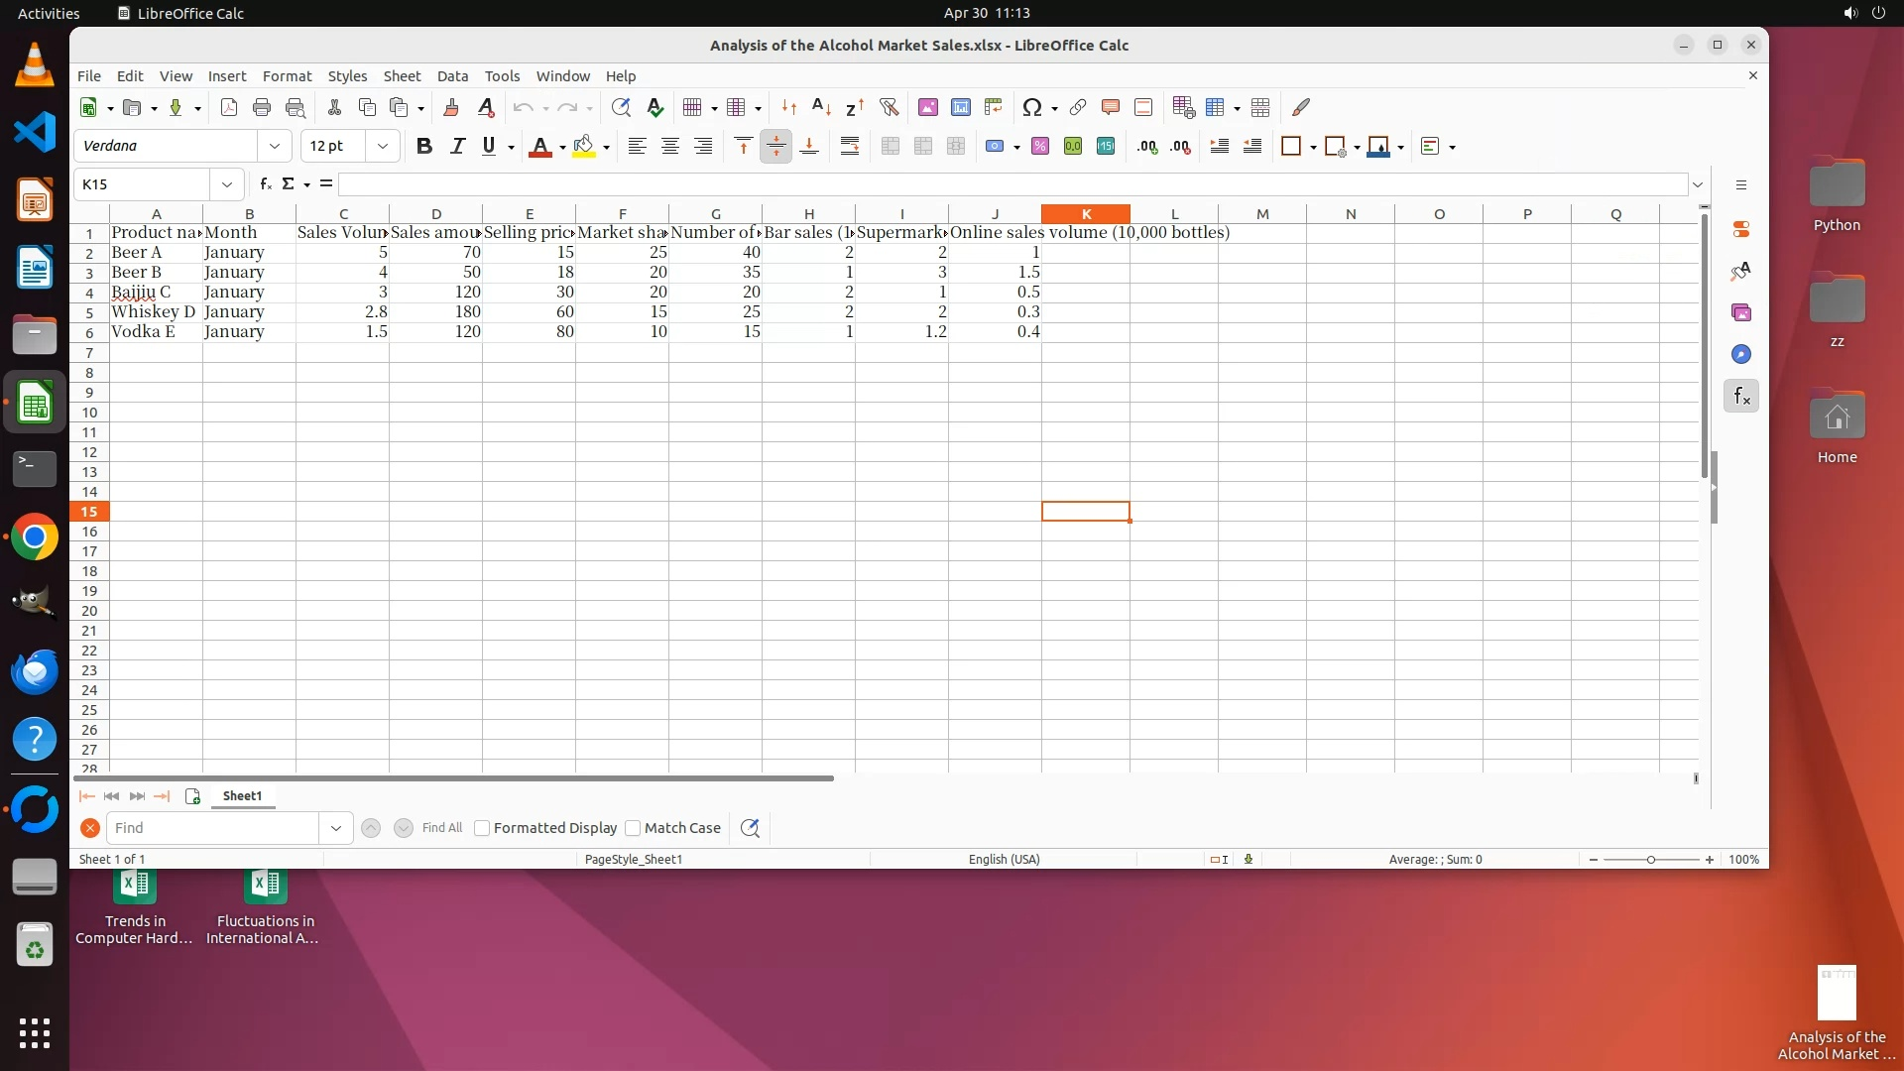Open the Insert Chart tool
1904x1071 pixels.
[x=960, y=107]
